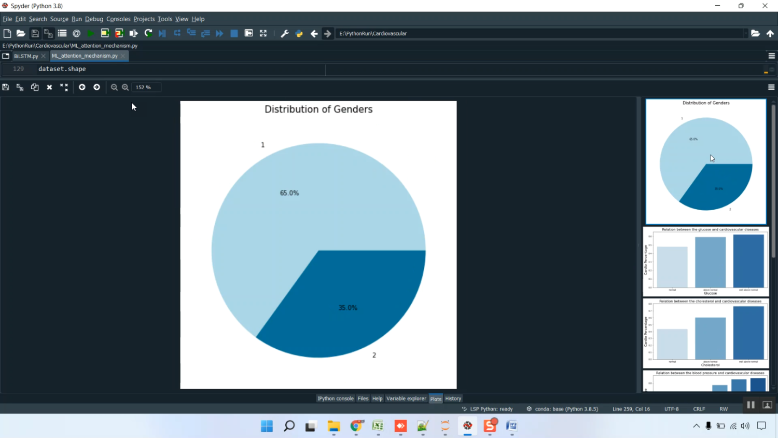Click the Remove all plots icon

[64, 87]
